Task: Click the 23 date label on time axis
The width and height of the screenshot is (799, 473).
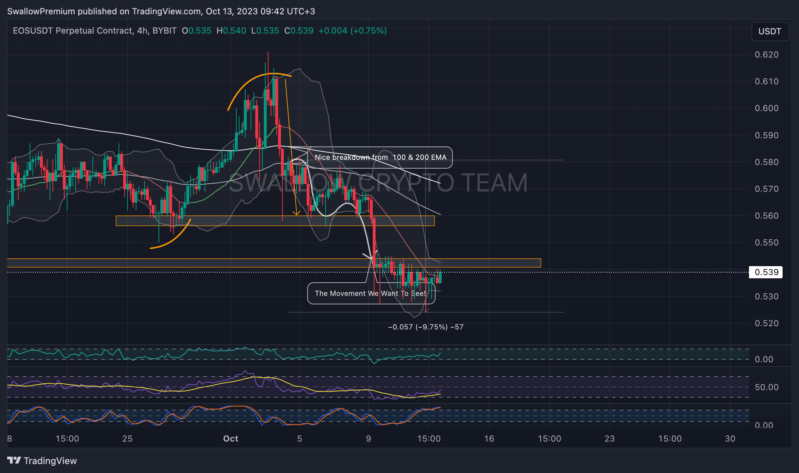Action: tap(610, 439)
